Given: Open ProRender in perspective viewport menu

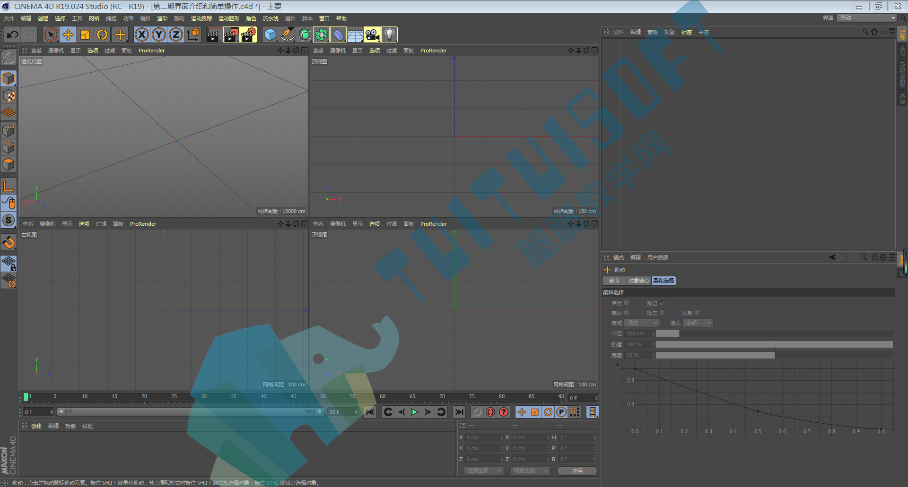Looking at the screenshot, I should pos(151,51).
